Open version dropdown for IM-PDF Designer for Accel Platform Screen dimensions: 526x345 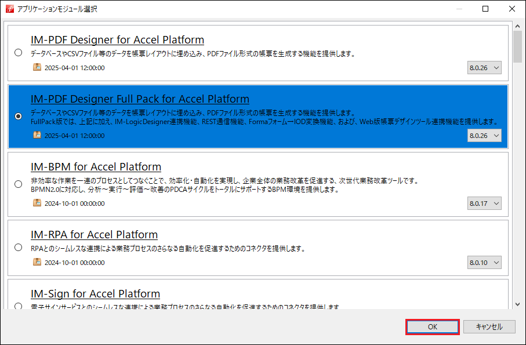pyautogui.click(x=484, y=68)
